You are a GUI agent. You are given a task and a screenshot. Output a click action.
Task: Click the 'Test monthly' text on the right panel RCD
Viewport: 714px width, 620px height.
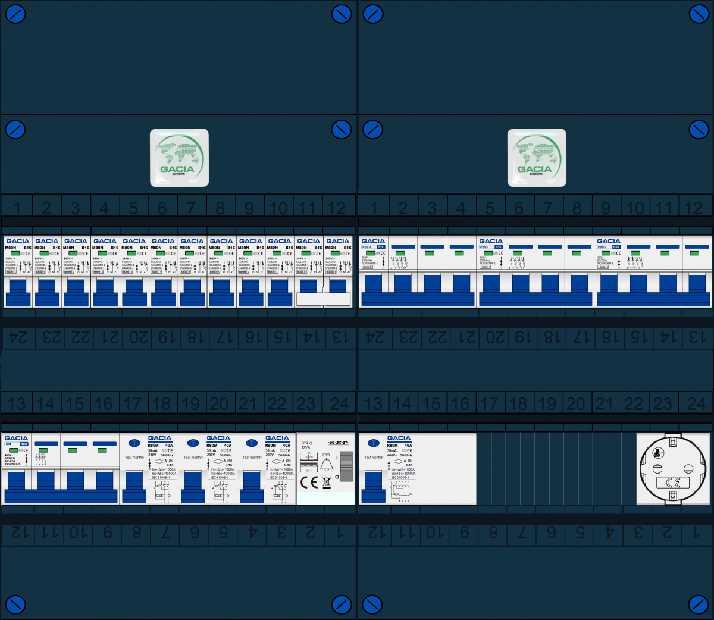374,458
